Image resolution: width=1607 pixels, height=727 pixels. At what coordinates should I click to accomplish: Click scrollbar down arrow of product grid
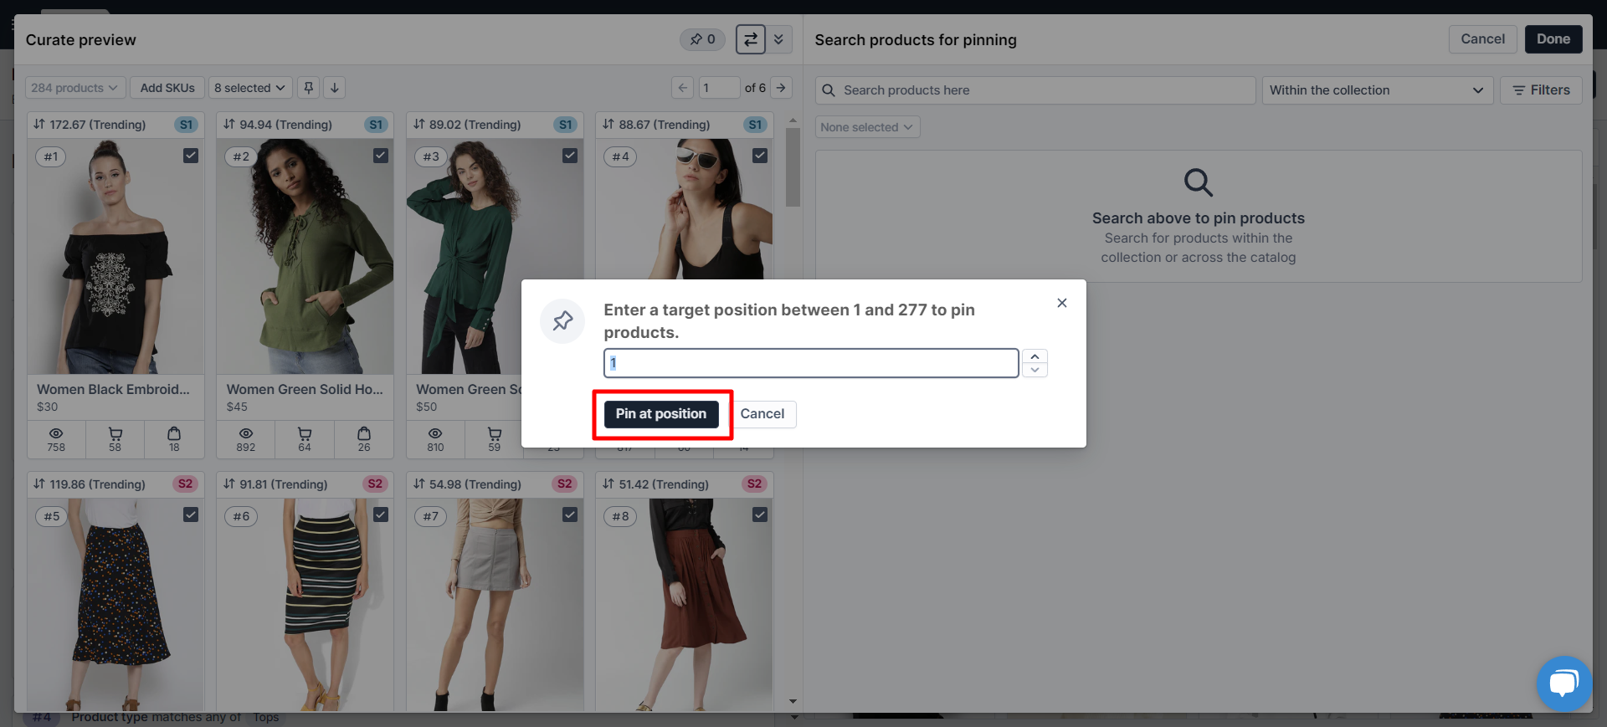point(793,701)
